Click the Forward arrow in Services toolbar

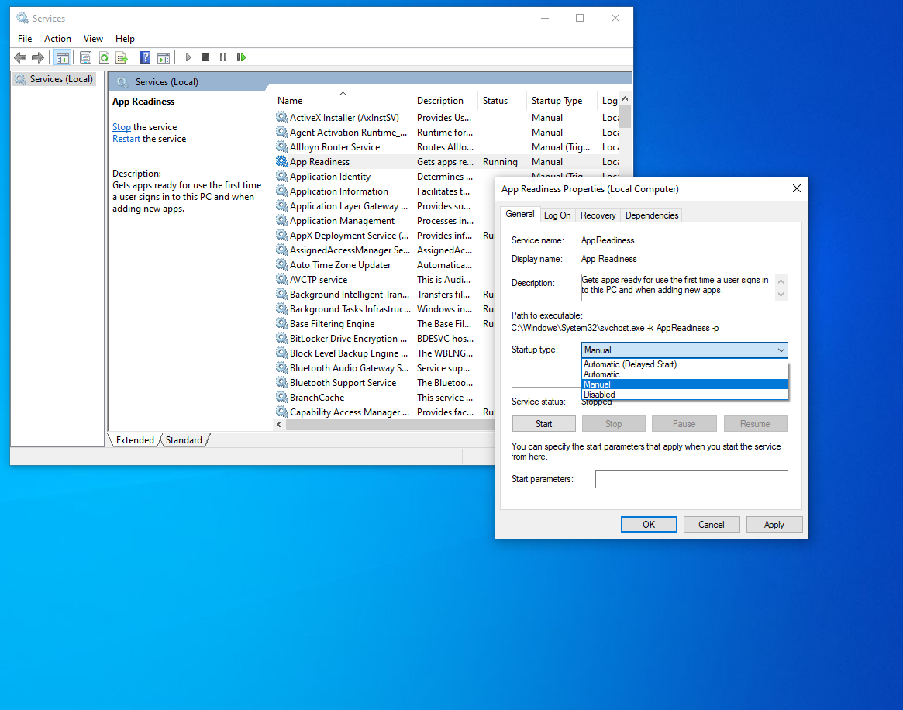pyautogui.click(x=38, y=57)
